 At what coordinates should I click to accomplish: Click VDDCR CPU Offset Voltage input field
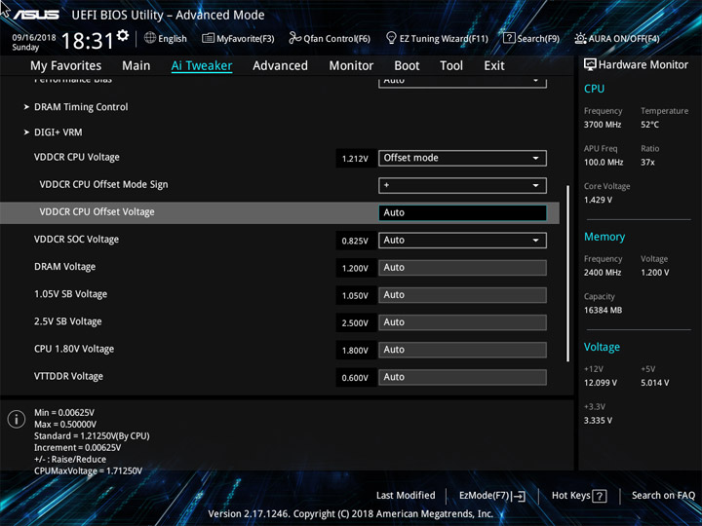(x=462, y=213)
